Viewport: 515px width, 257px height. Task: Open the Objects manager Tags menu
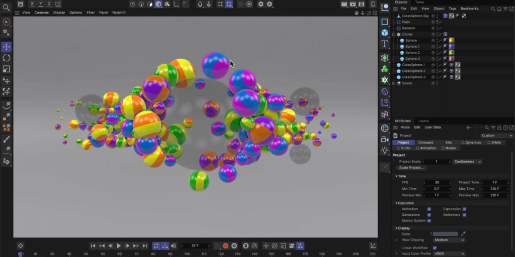coord(452,9)
